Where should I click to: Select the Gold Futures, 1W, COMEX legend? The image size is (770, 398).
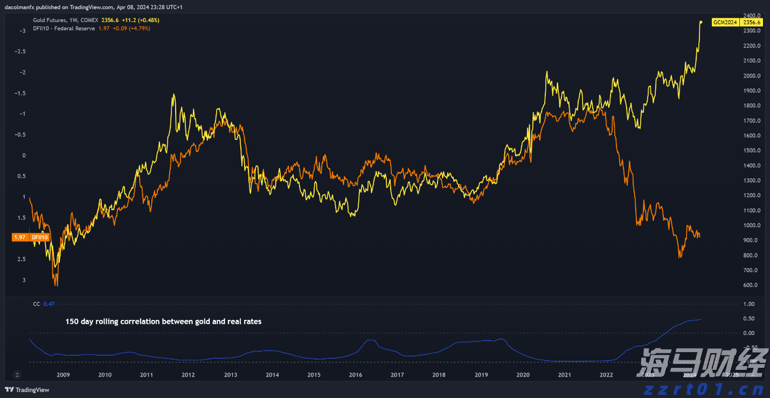[x=65, y=20]
